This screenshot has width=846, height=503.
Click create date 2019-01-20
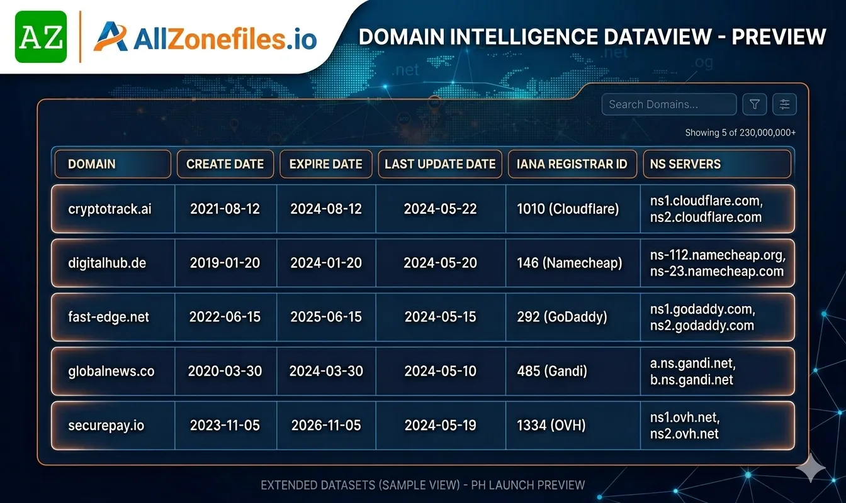(x=225, y=263)
